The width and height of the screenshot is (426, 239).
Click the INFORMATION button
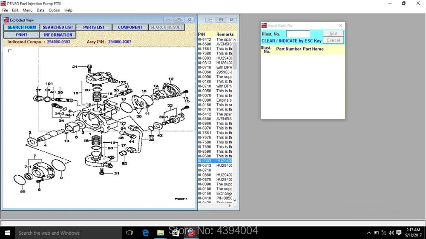click(x=58, y=35)
